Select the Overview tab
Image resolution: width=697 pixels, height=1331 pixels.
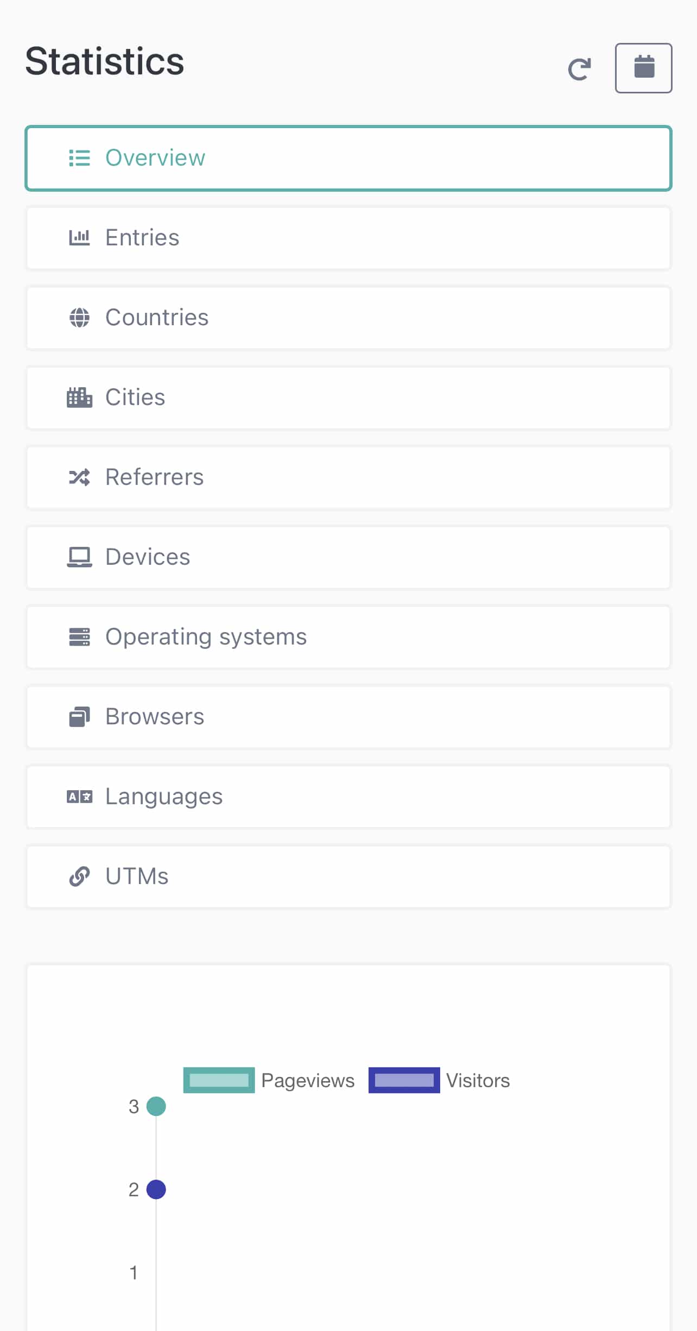click(348, 158)
